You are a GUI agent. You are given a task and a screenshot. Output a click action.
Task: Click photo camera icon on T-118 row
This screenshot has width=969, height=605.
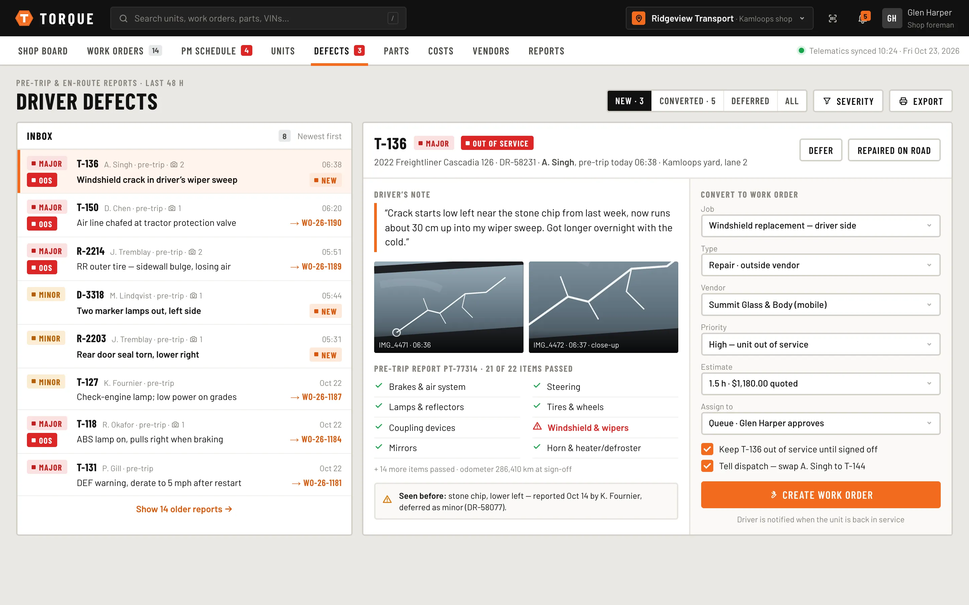point(175,425)
